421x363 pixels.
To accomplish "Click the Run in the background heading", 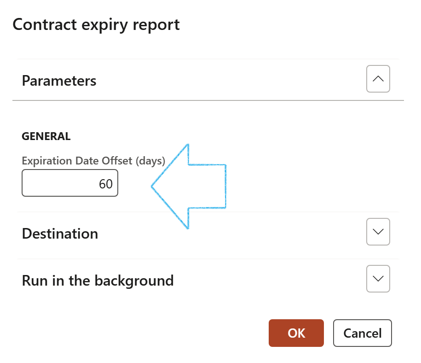I will coord(98,281).
